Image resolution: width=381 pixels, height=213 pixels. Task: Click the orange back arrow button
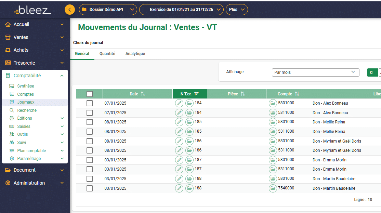pyautogui.click(x=70, y=10)
